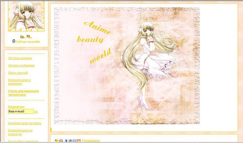243x143 pixels.
Task: Open Комментарии по подписке link
Action: (x=20, y=132)
